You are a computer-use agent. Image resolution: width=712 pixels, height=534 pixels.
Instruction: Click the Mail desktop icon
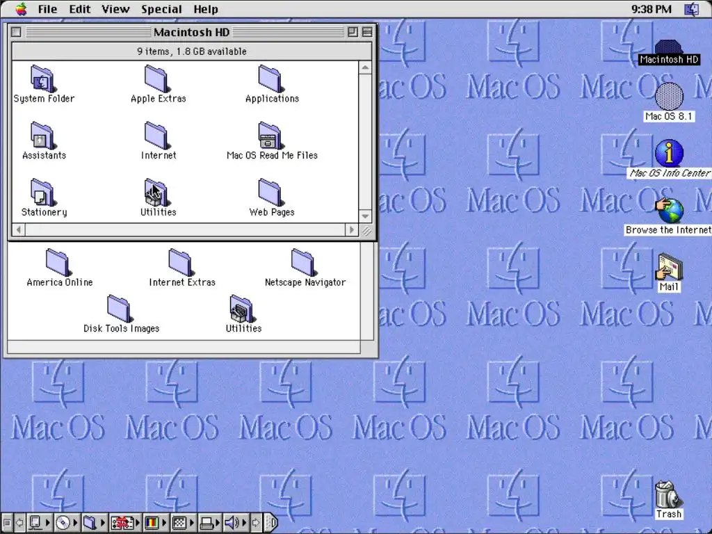[669, 267]
